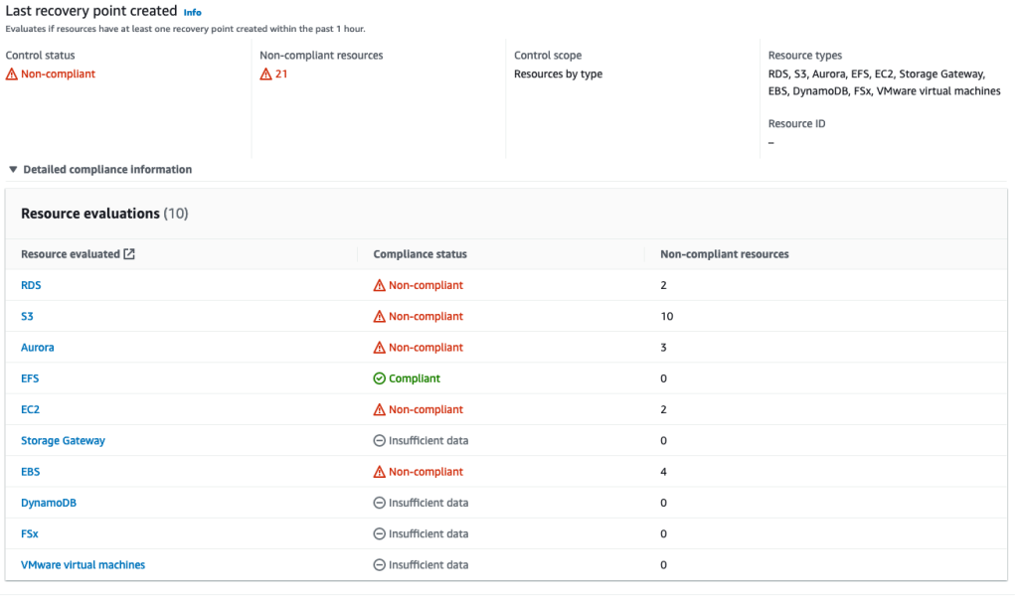1018x599 pixels.
Task: Open the S3 resource evaluation link
Action: pyautogui.click(x=27, y=316)
